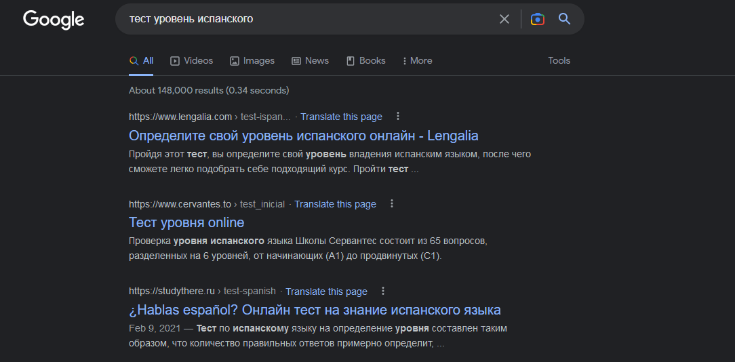Open the 'Тест уровня online' result
735x362 pixels.
[186, 222]
